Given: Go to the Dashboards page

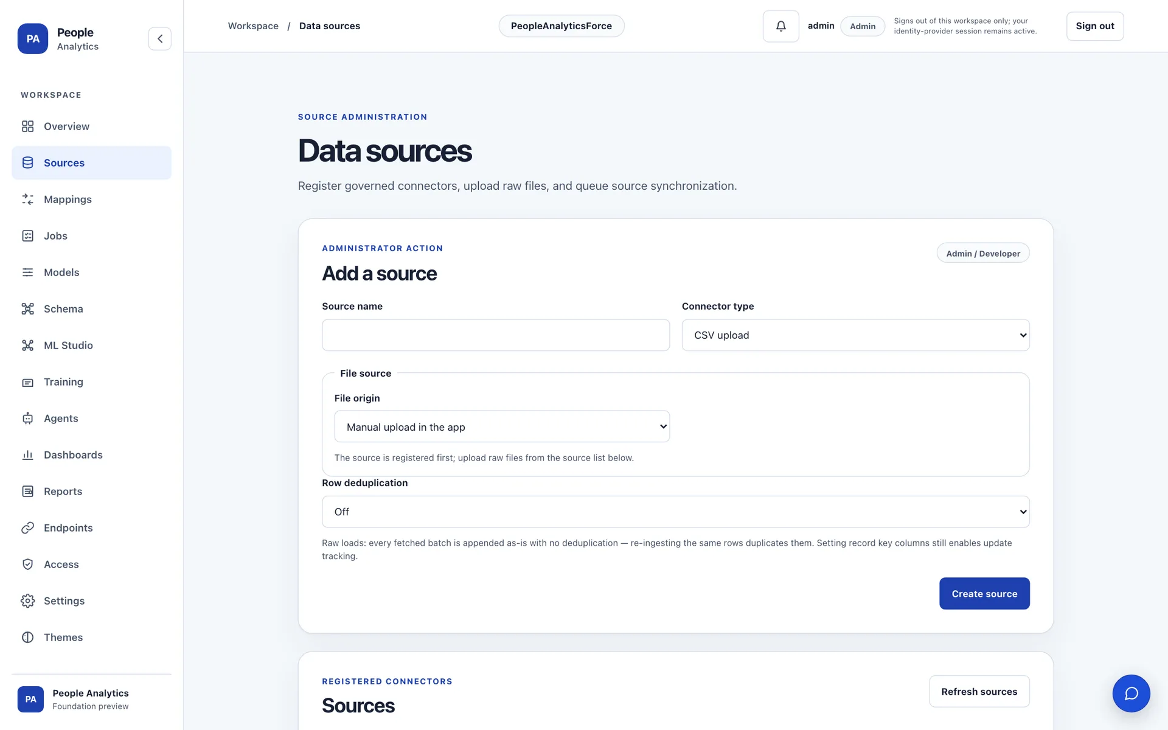Looking at the screenshot, I should (x=91, y=455).
